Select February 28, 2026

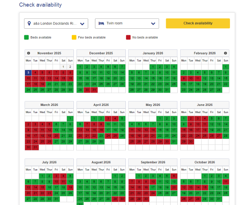[219, 90]
